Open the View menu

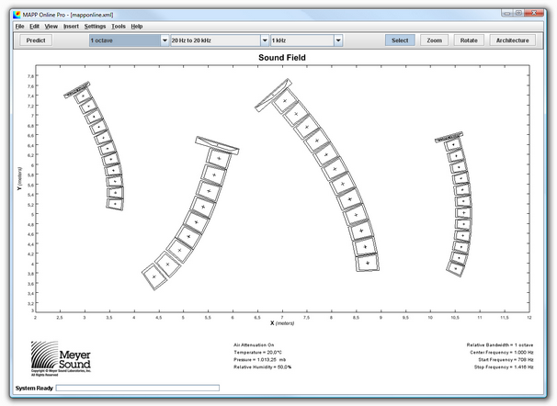pos(51,27)
